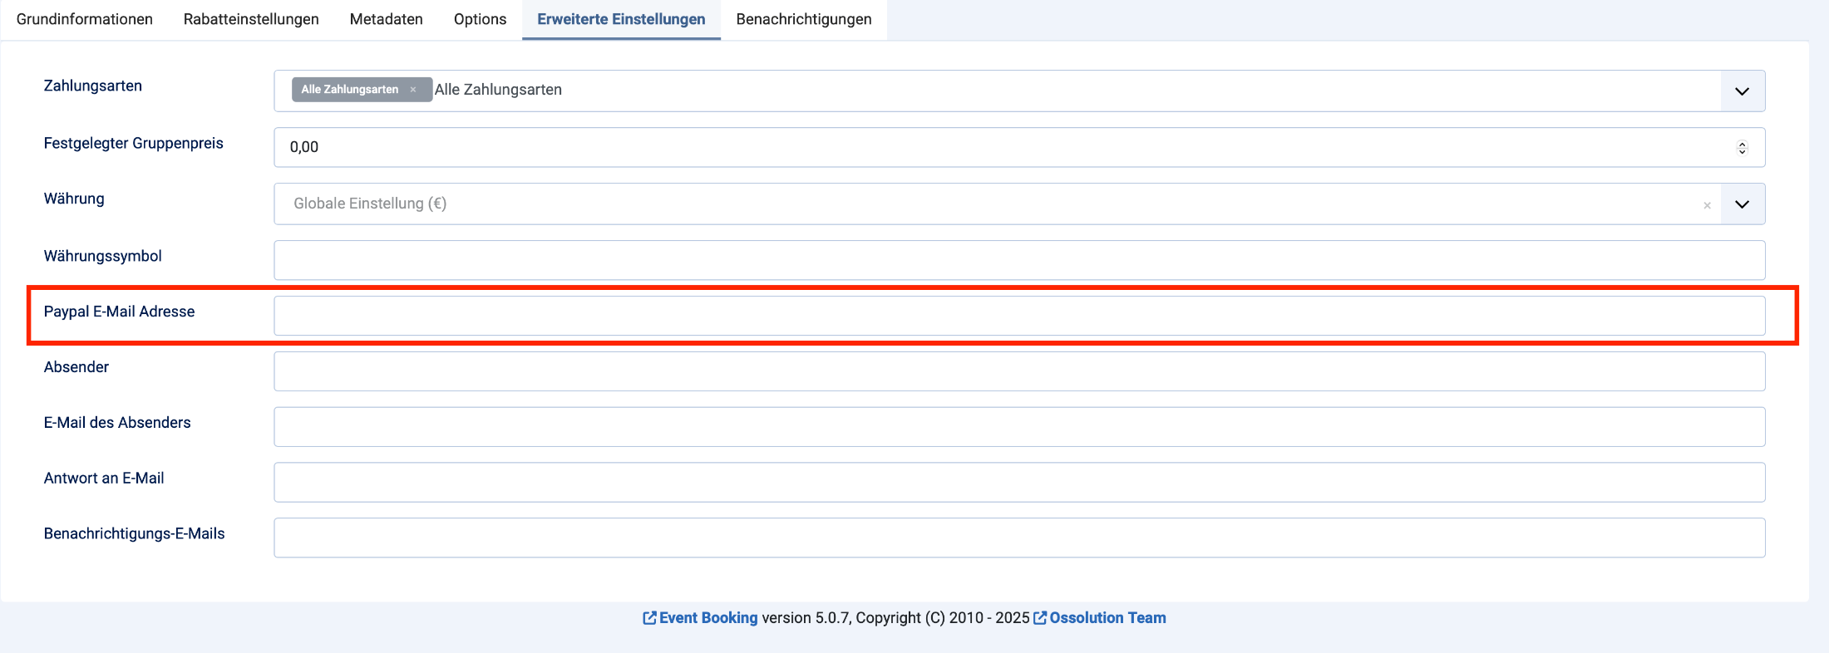Click the Absender label

click(x=76, y=367)
